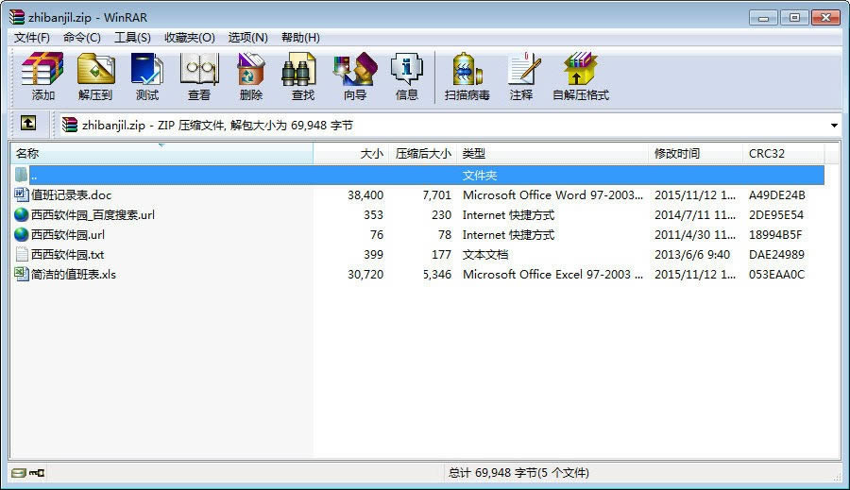
Task: Open the 查找 (Find) binoculars tool
Action: click(303, 76)
